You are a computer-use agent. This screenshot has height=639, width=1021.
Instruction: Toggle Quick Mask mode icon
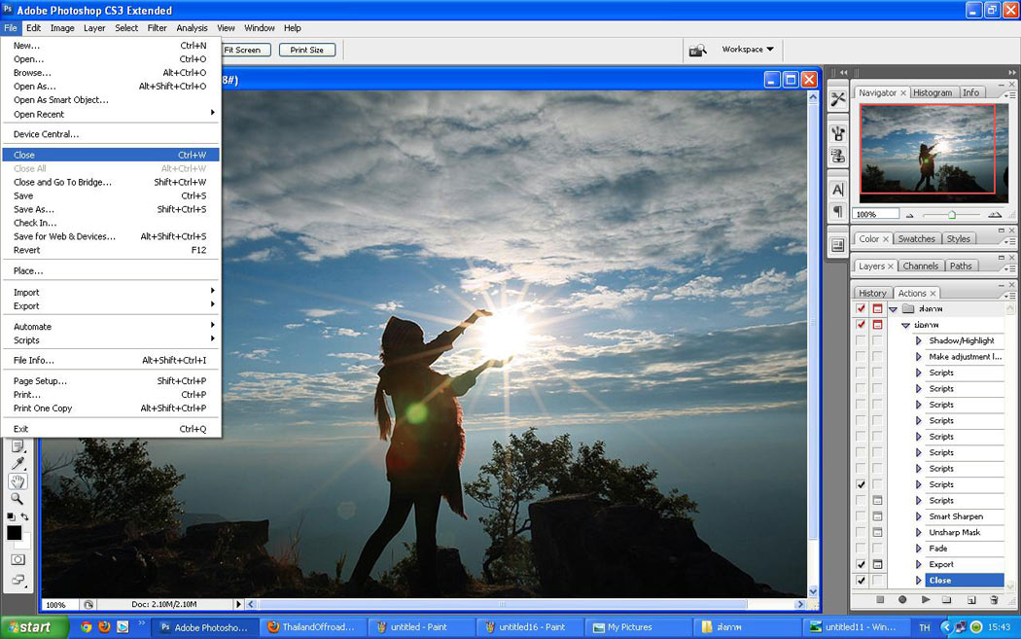coord(18,560)
